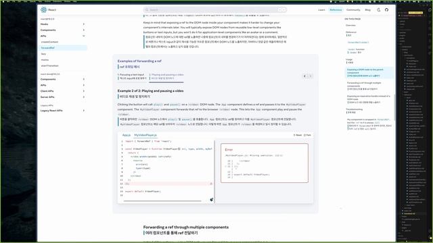The image size is (433, 243).
Task: Open createContext in the sidebar
Action: tap(49, 42)
